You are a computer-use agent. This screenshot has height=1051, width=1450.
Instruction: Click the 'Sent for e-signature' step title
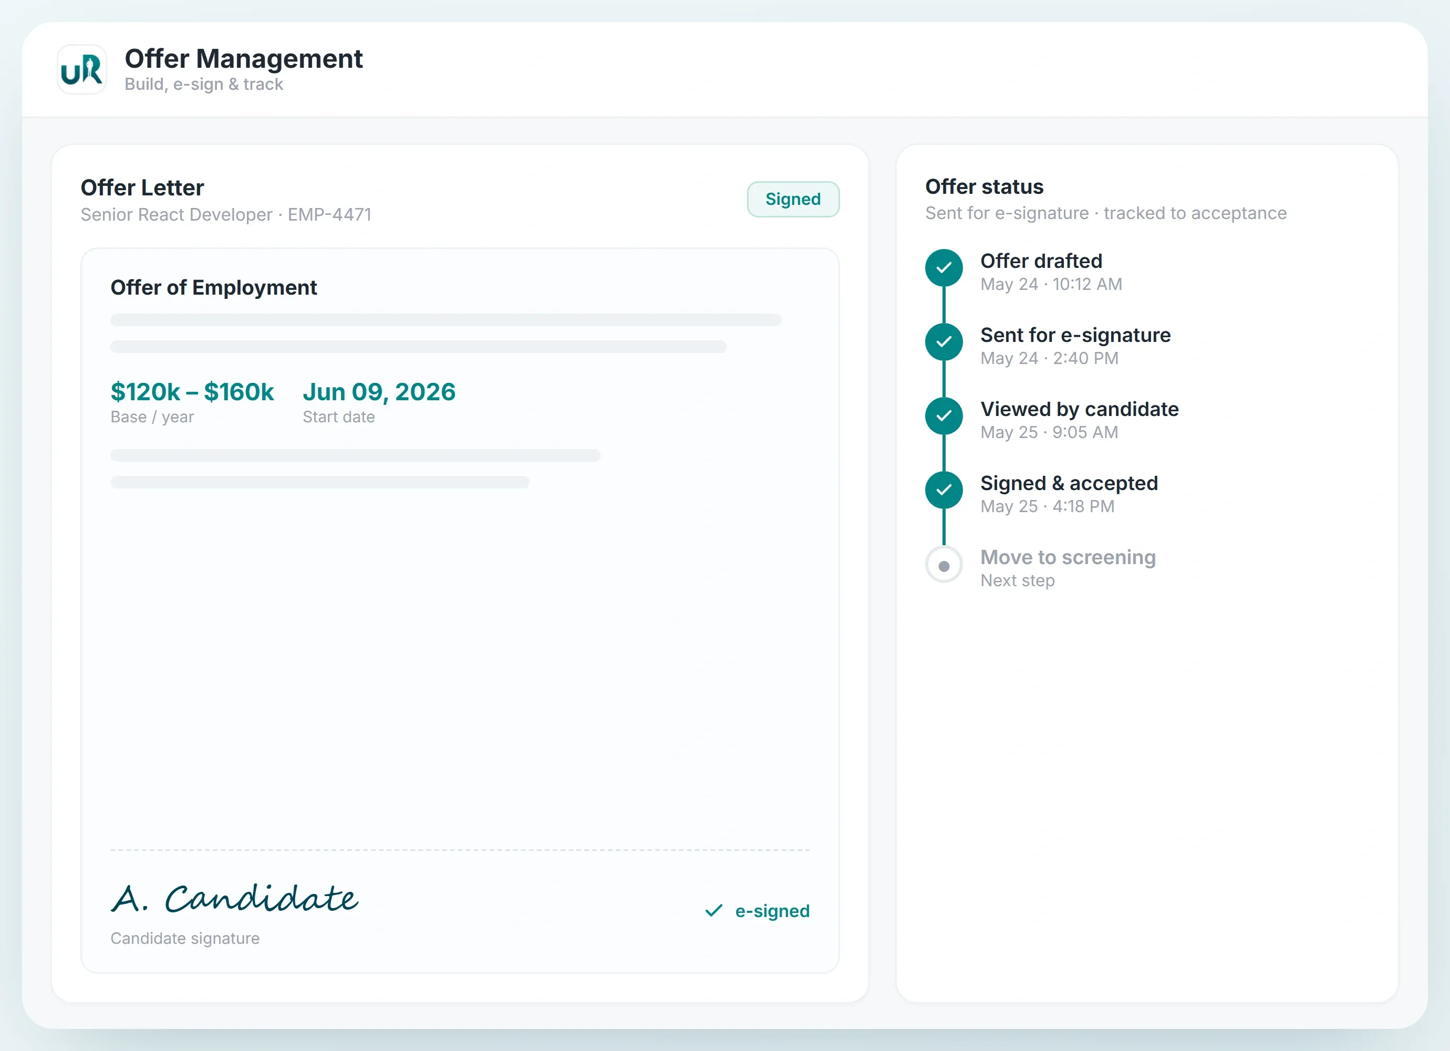coord(1075,335)
